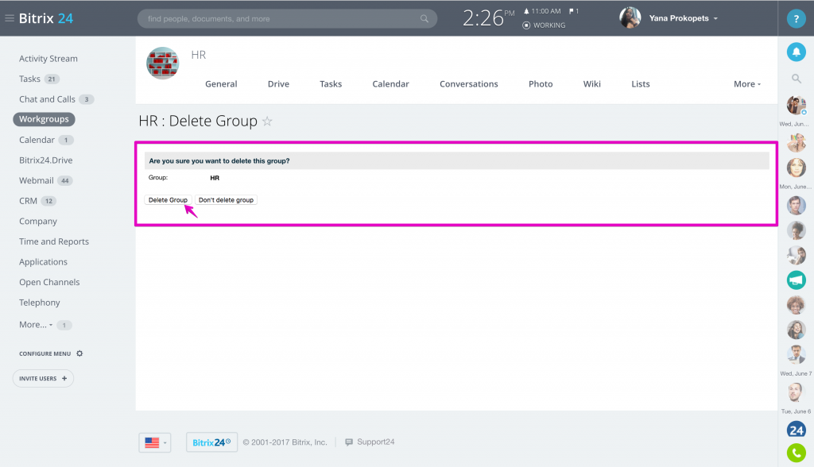Expand the More... item in left menu
The height and width of the screenshot is (467, 814).
36,325
